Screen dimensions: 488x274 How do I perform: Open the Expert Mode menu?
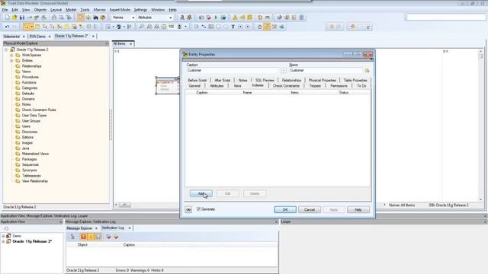(x=120, y=10)
